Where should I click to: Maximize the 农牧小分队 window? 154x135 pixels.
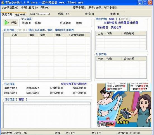[x=145, y=3]
